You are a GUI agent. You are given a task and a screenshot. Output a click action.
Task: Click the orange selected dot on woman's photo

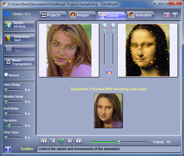pos(70,61)
